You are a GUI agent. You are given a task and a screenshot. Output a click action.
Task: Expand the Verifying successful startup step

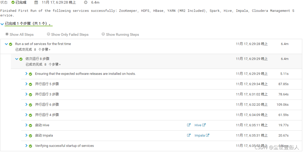click(27, 146)
